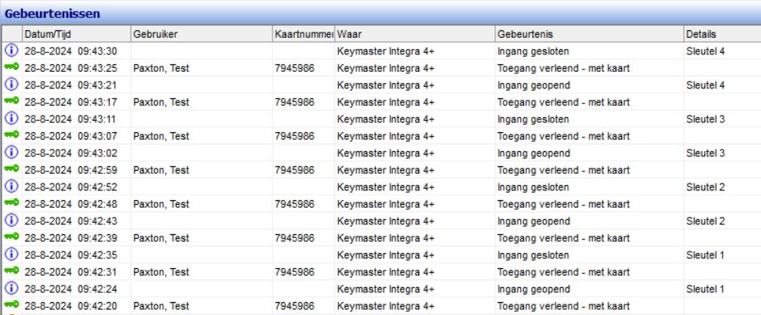
Task: Click the green key icon at 09:42:20
Action: [x=11, y=306]
